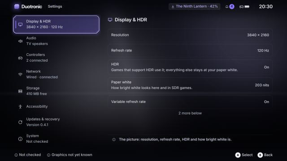Click the '2 connected' subtitle under Controllers
Viewport: 287px width, 161px height.
coord(37,60)
